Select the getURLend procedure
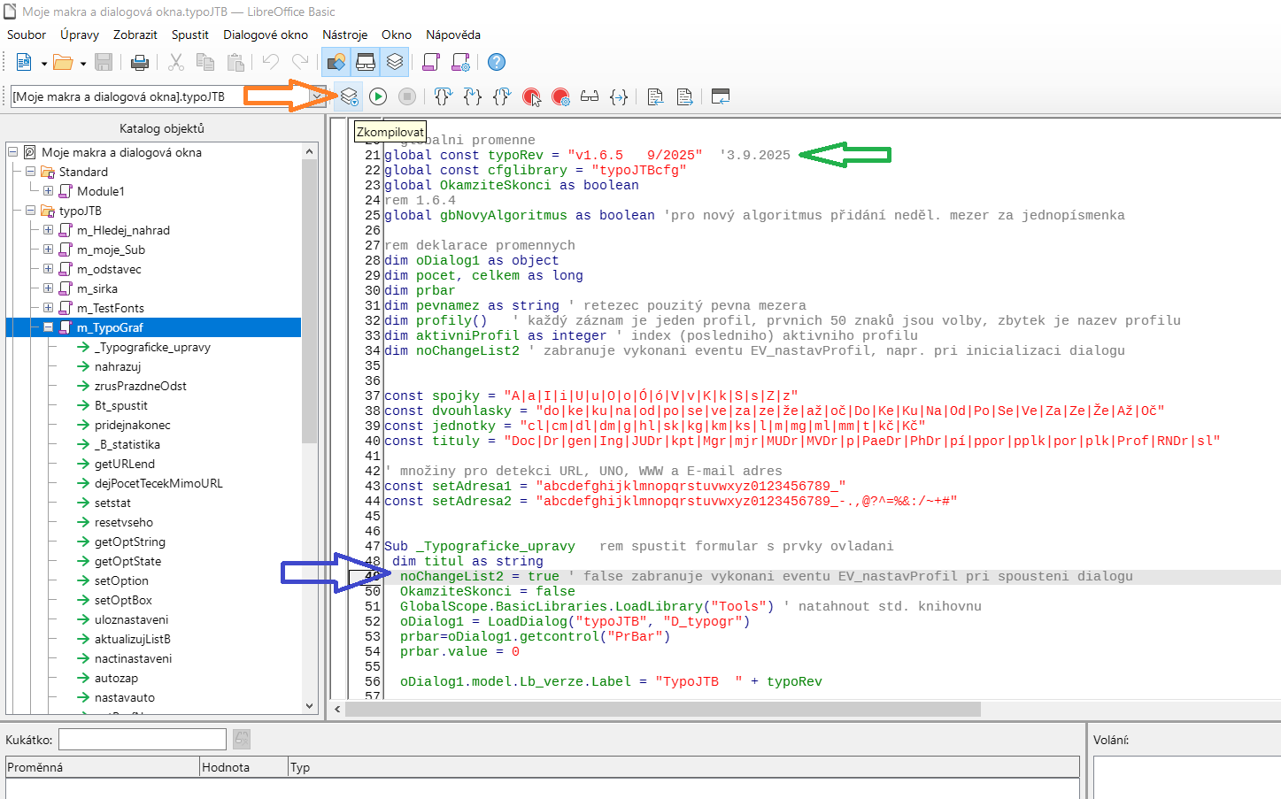 (125, 464)
